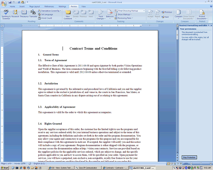
Task: Click the proofing errors icon in status bar
Action: pyautogui.click(x=30, y=163)
